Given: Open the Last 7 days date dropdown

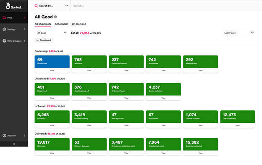Looking at the screenshot, I should [238, 33].
